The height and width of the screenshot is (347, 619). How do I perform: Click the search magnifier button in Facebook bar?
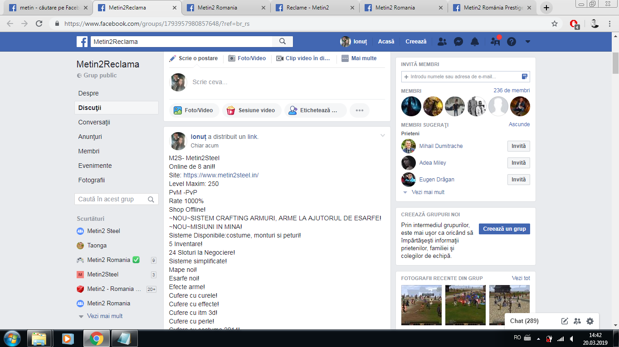click(283, 42)
